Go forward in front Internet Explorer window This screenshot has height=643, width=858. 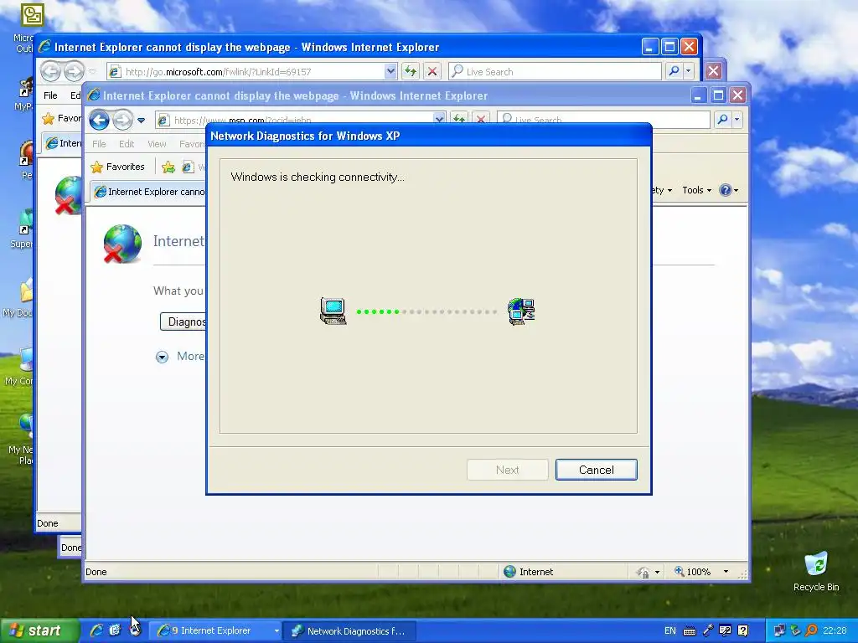pos(122,120)
